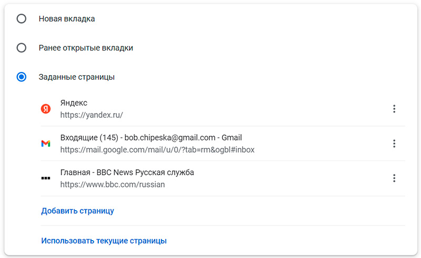Click the "Добавить страницу" link
Viewport: 421px width, 258px height.
pos(77,211)
